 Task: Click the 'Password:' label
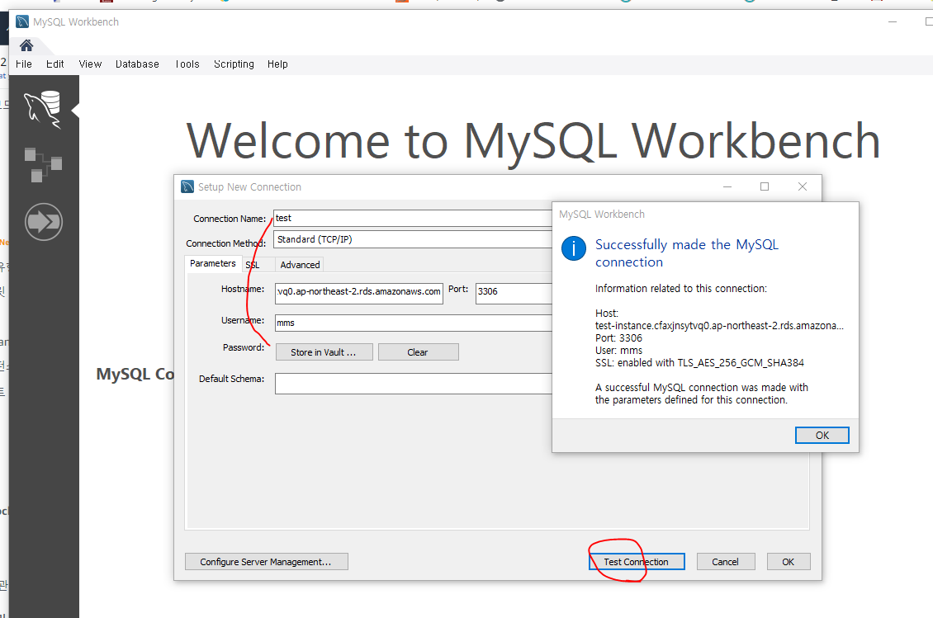[x=244, y=347]
